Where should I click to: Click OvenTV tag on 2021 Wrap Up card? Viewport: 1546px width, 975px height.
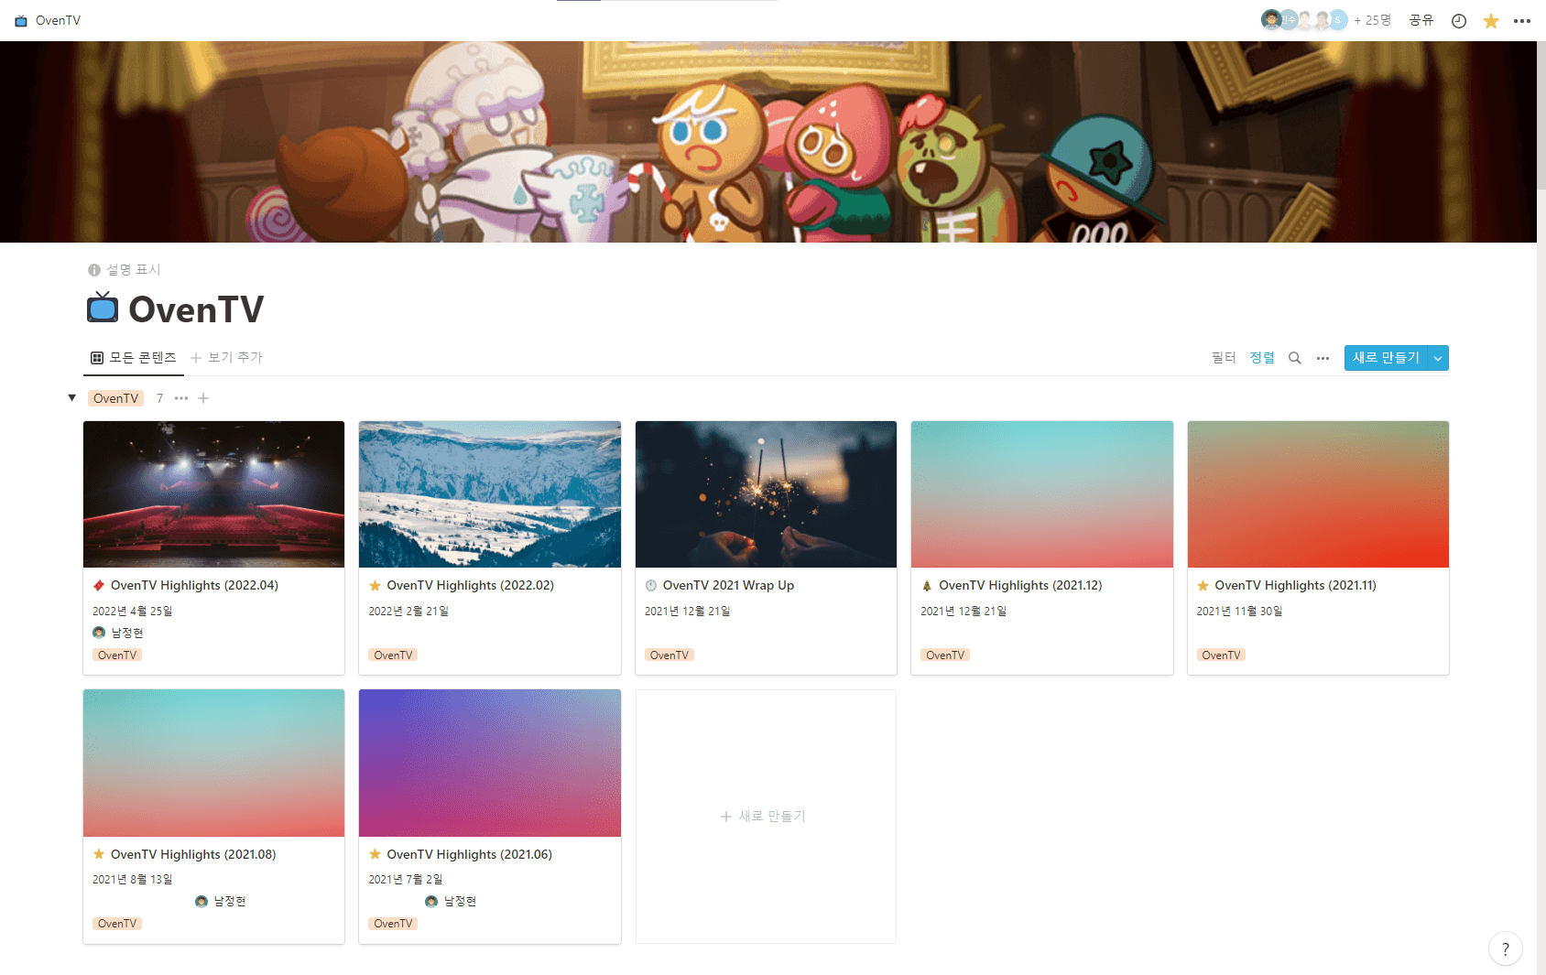click(x=670, y=655)
